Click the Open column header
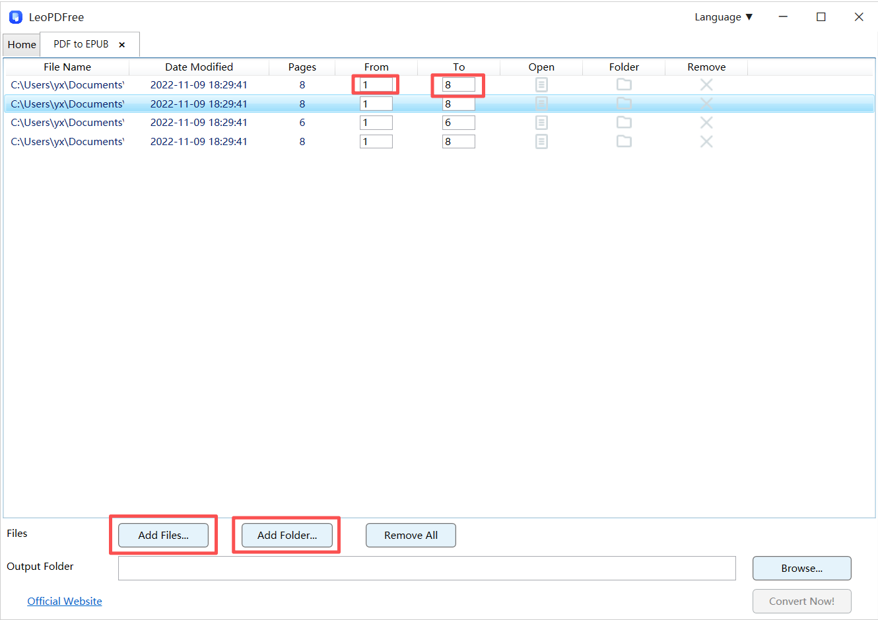 pyautogui.click(x=541, y=67)
